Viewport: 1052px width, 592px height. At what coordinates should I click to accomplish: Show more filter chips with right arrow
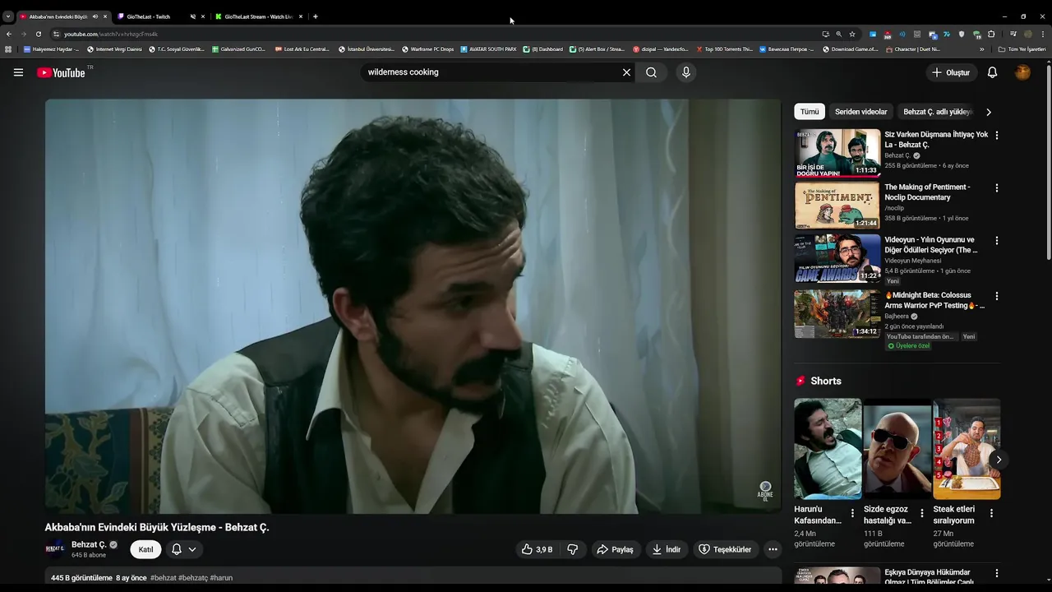989,112
